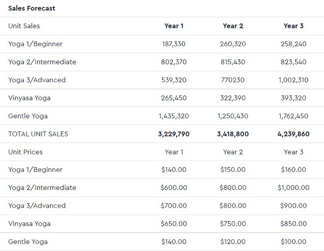Click the 1,002,310 Yoga 3/Advanced cell
The image size is (324, 251).
[293, 80]
